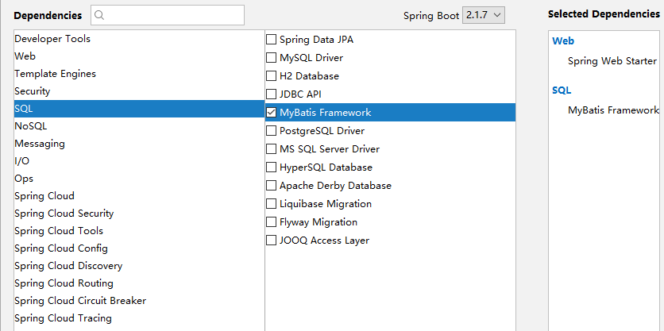Select the Ops category
This screenshot has width=664, height=331.
point(139,179)
